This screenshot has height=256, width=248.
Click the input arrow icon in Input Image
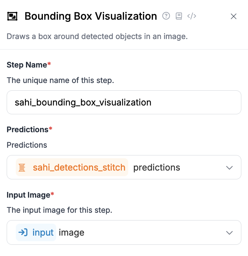coord(23,232)
